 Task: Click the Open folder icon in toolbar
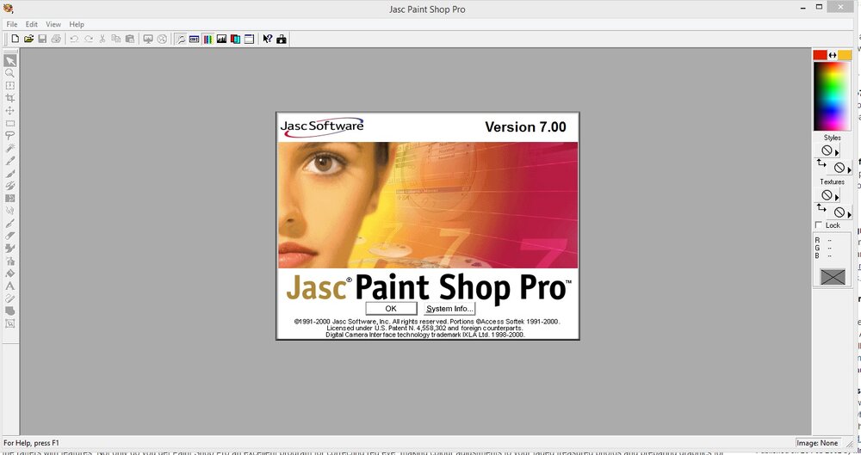tap(29, 39)
